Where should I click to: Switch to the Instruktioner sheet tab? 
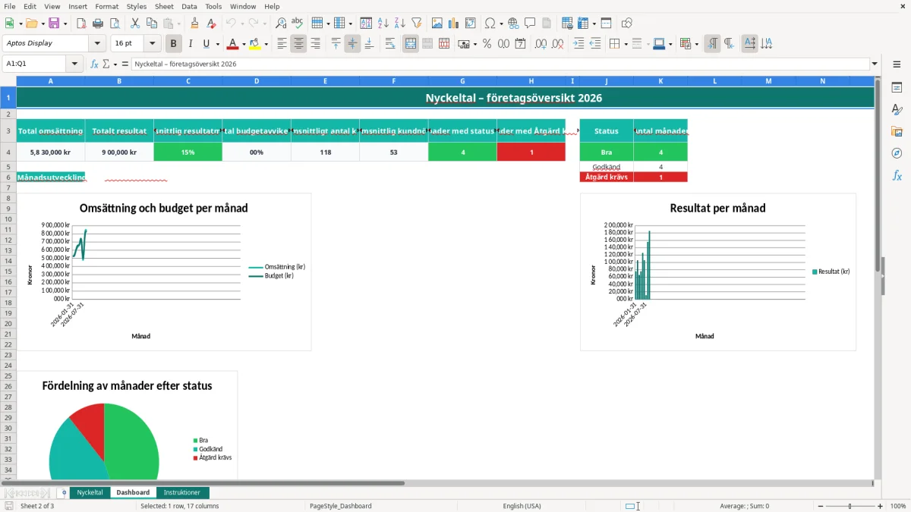[182, 492]
